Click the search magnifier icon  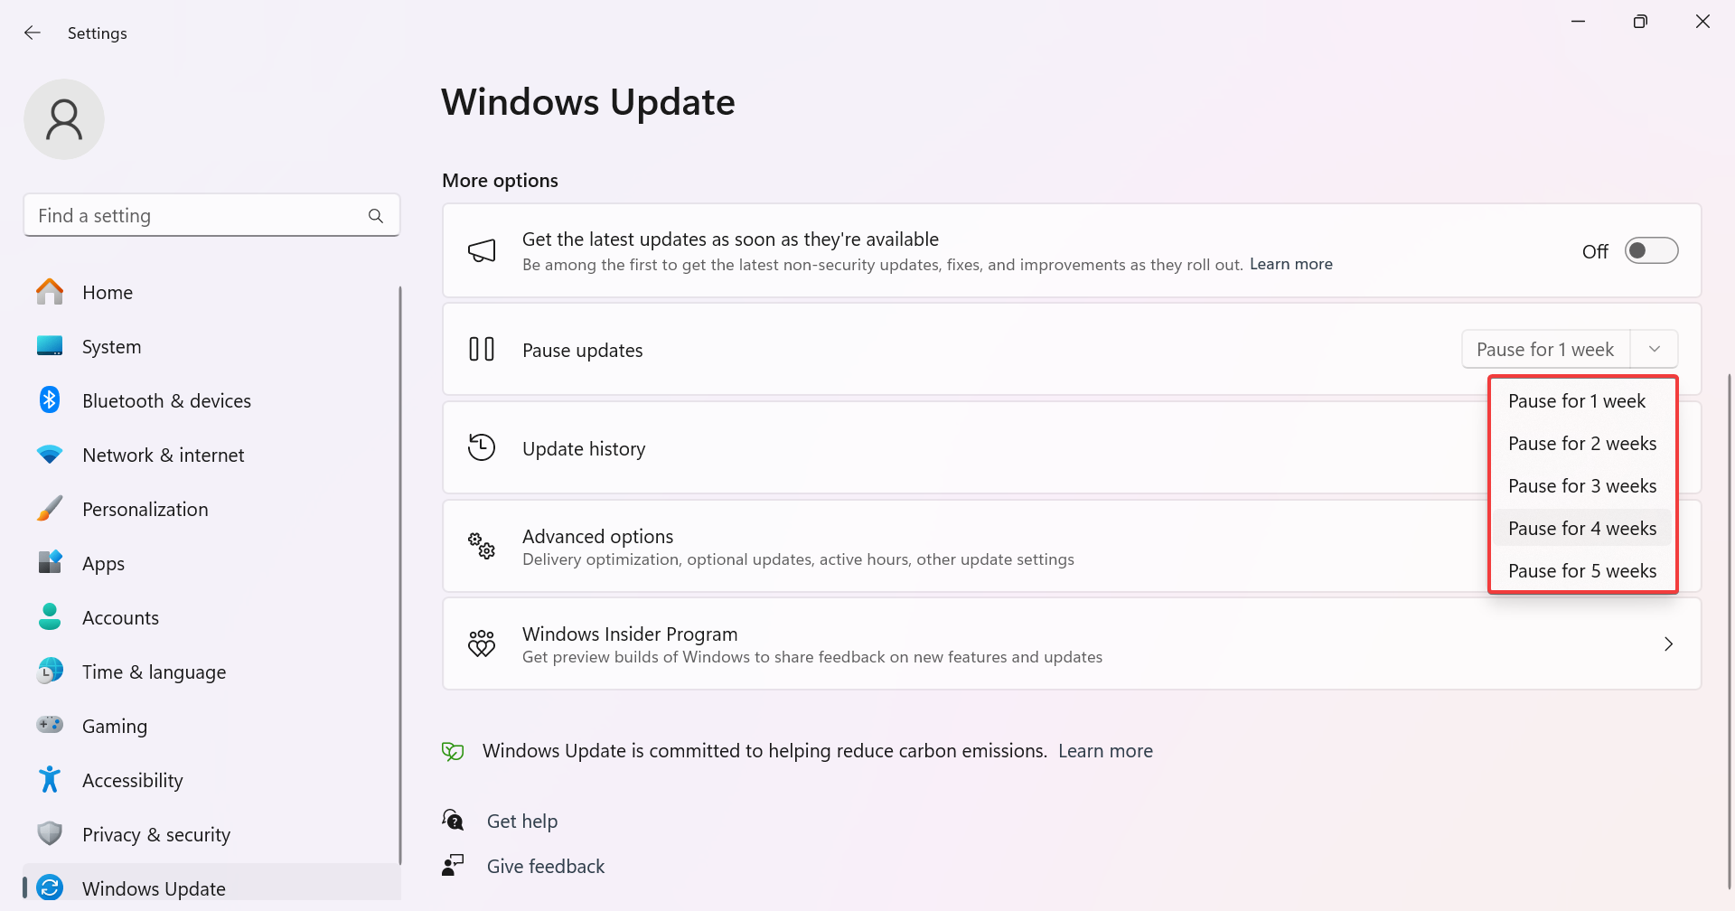tap(376, 216)
